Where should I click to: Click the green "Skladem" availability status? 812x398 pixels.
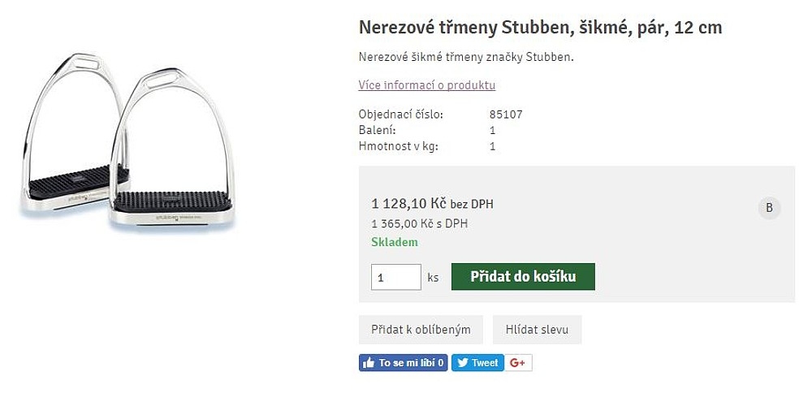(x=395, y=242)
